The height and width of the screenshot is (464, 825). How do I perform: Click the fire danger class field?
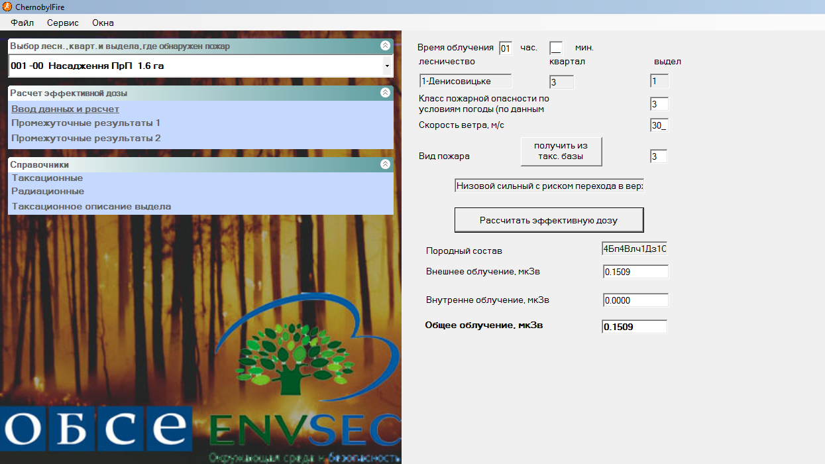659,104
